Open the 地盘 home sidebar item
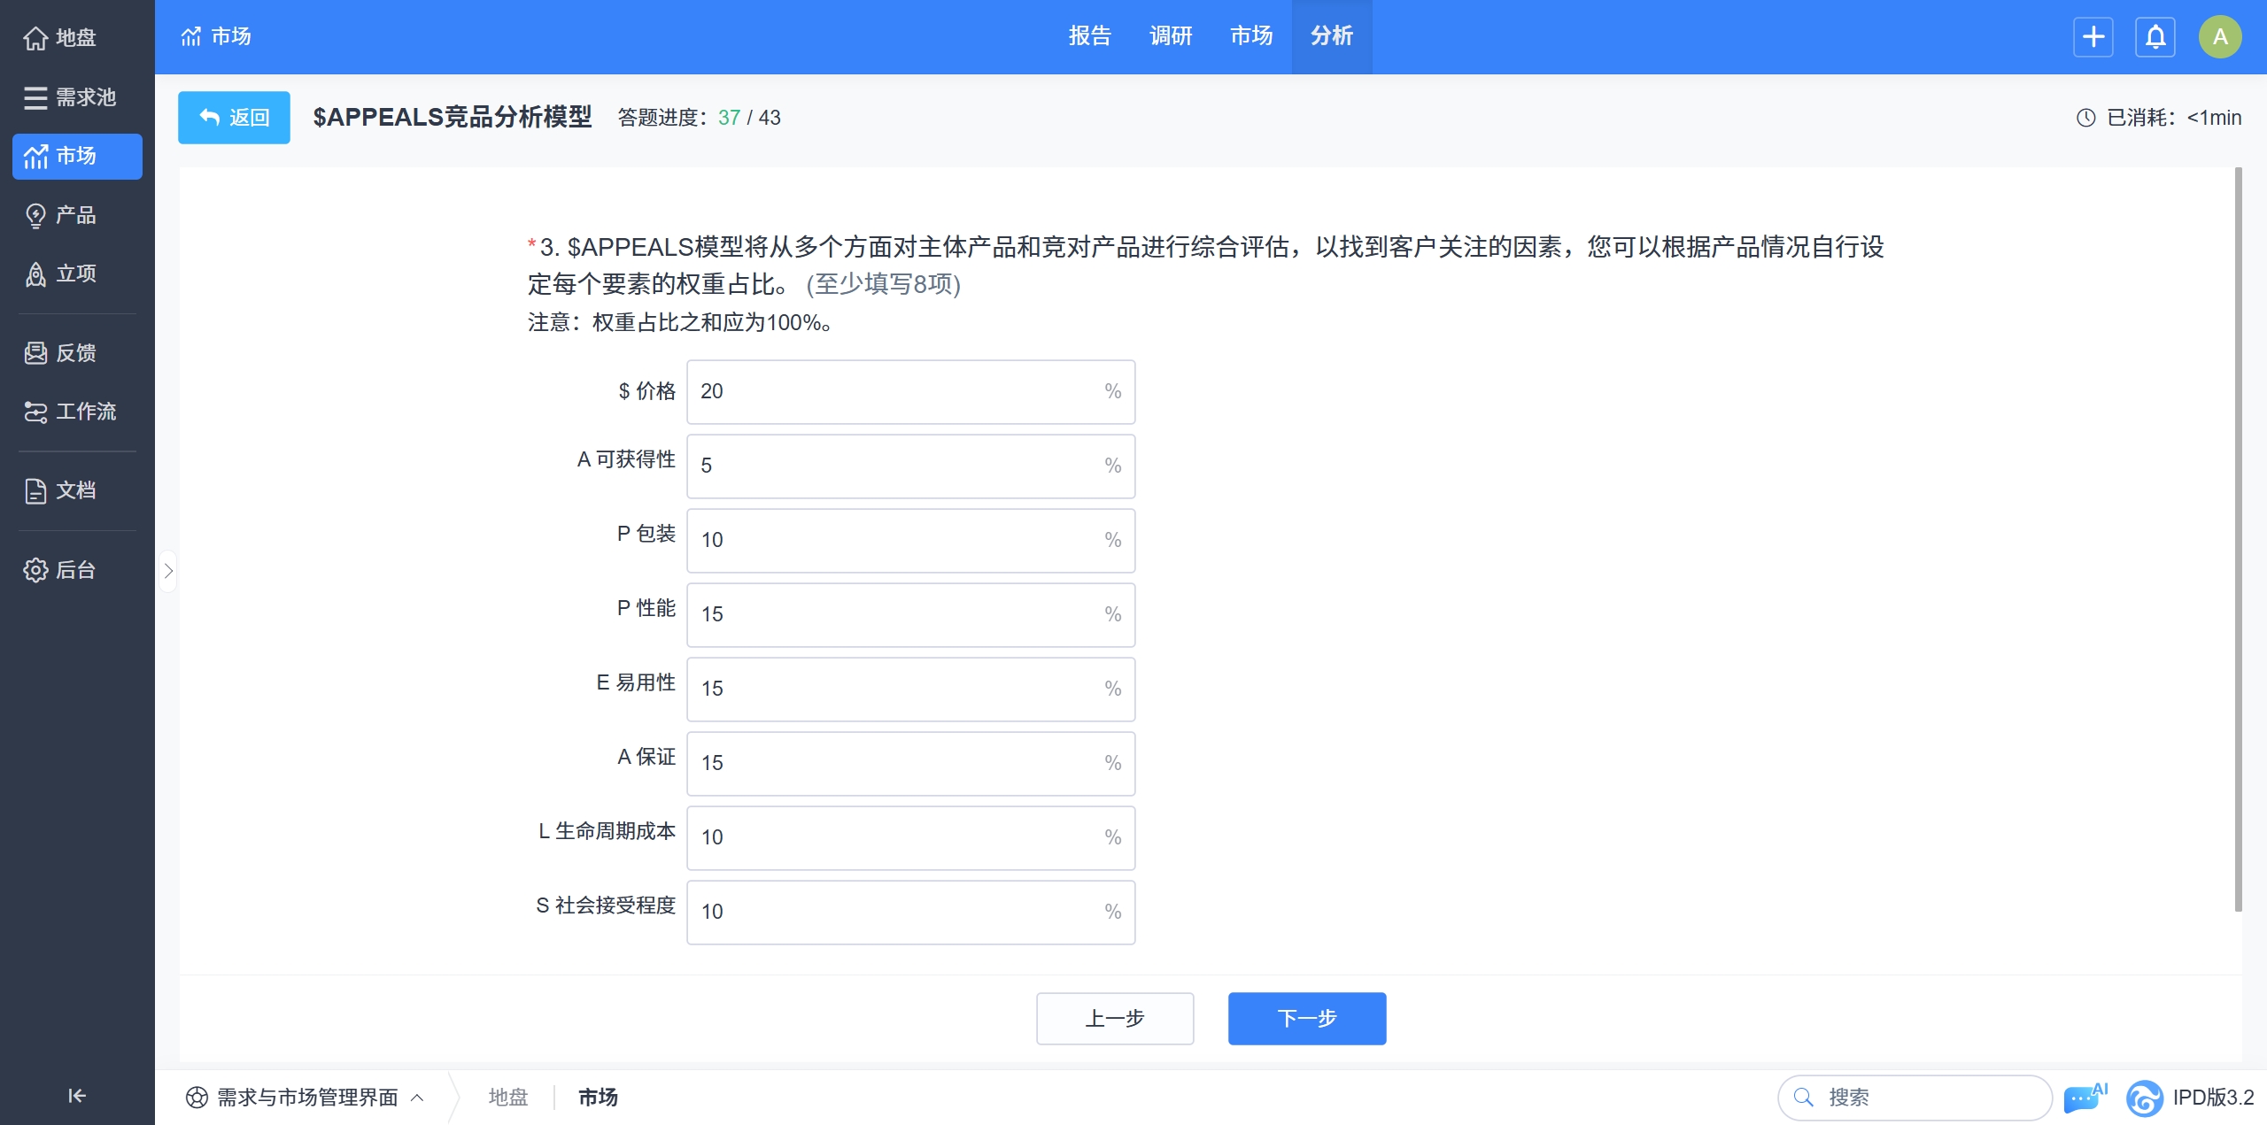Viewport: 2267px width, 1125px height. click(60, 38)
